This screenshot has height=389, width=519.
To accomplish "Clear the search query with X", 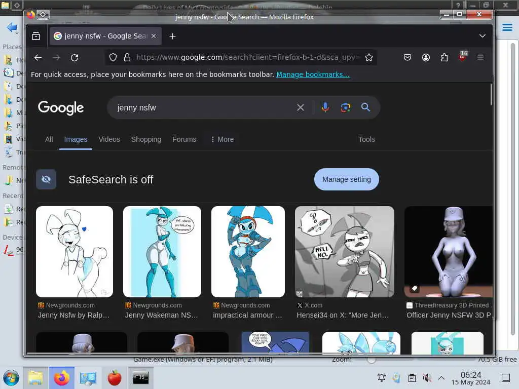I will [300, 107].
